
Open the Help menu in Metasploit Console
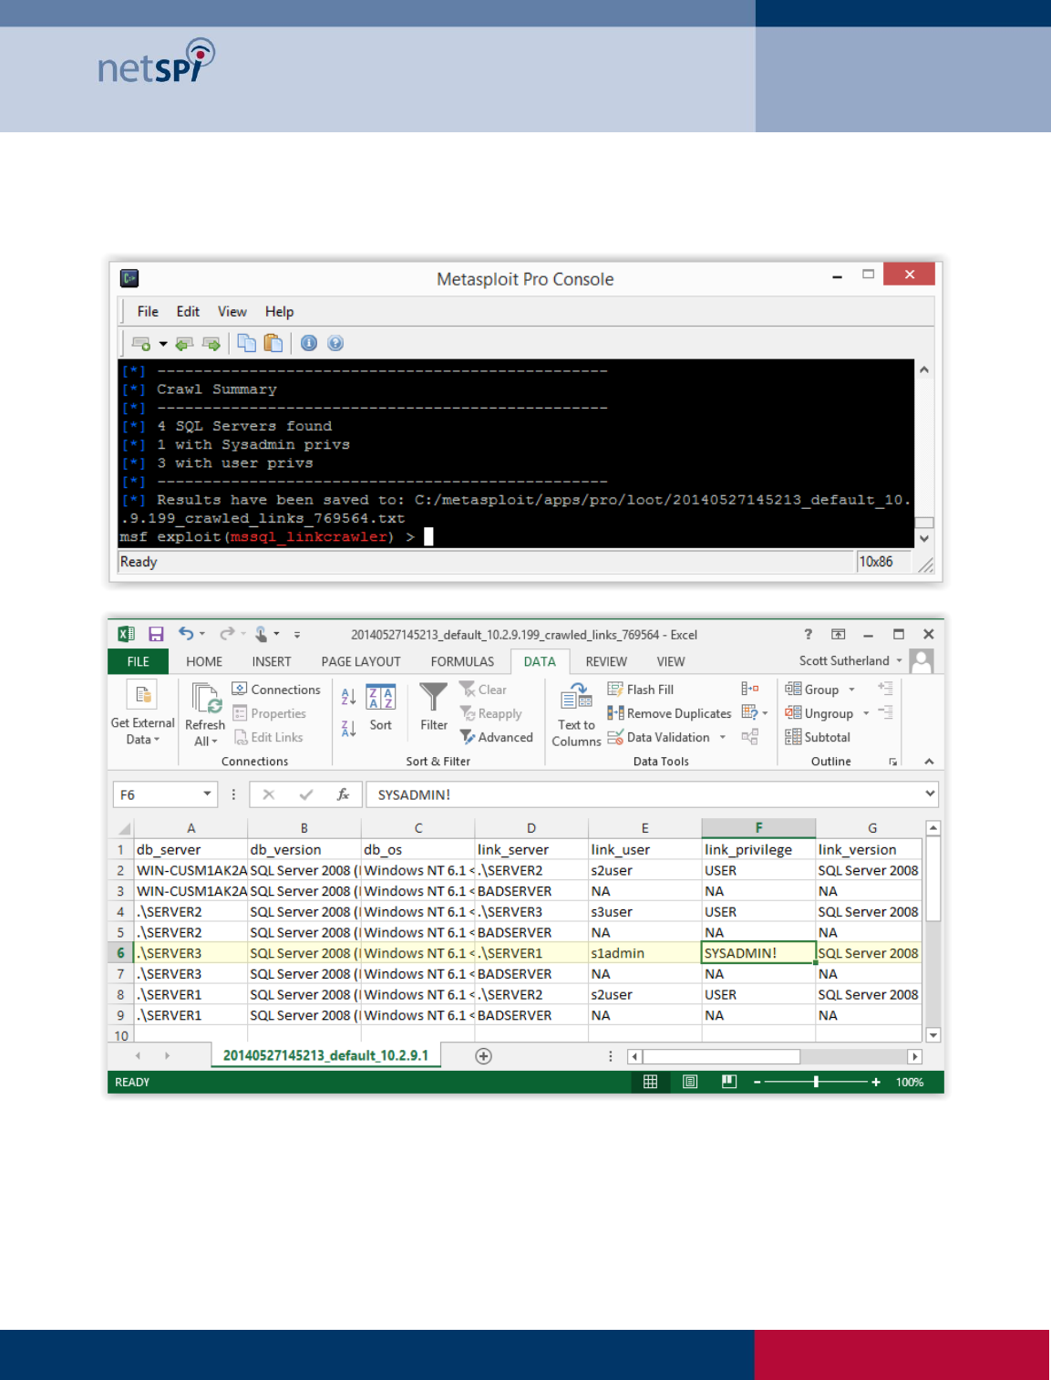pyautogui.click(x=279, y=312)
